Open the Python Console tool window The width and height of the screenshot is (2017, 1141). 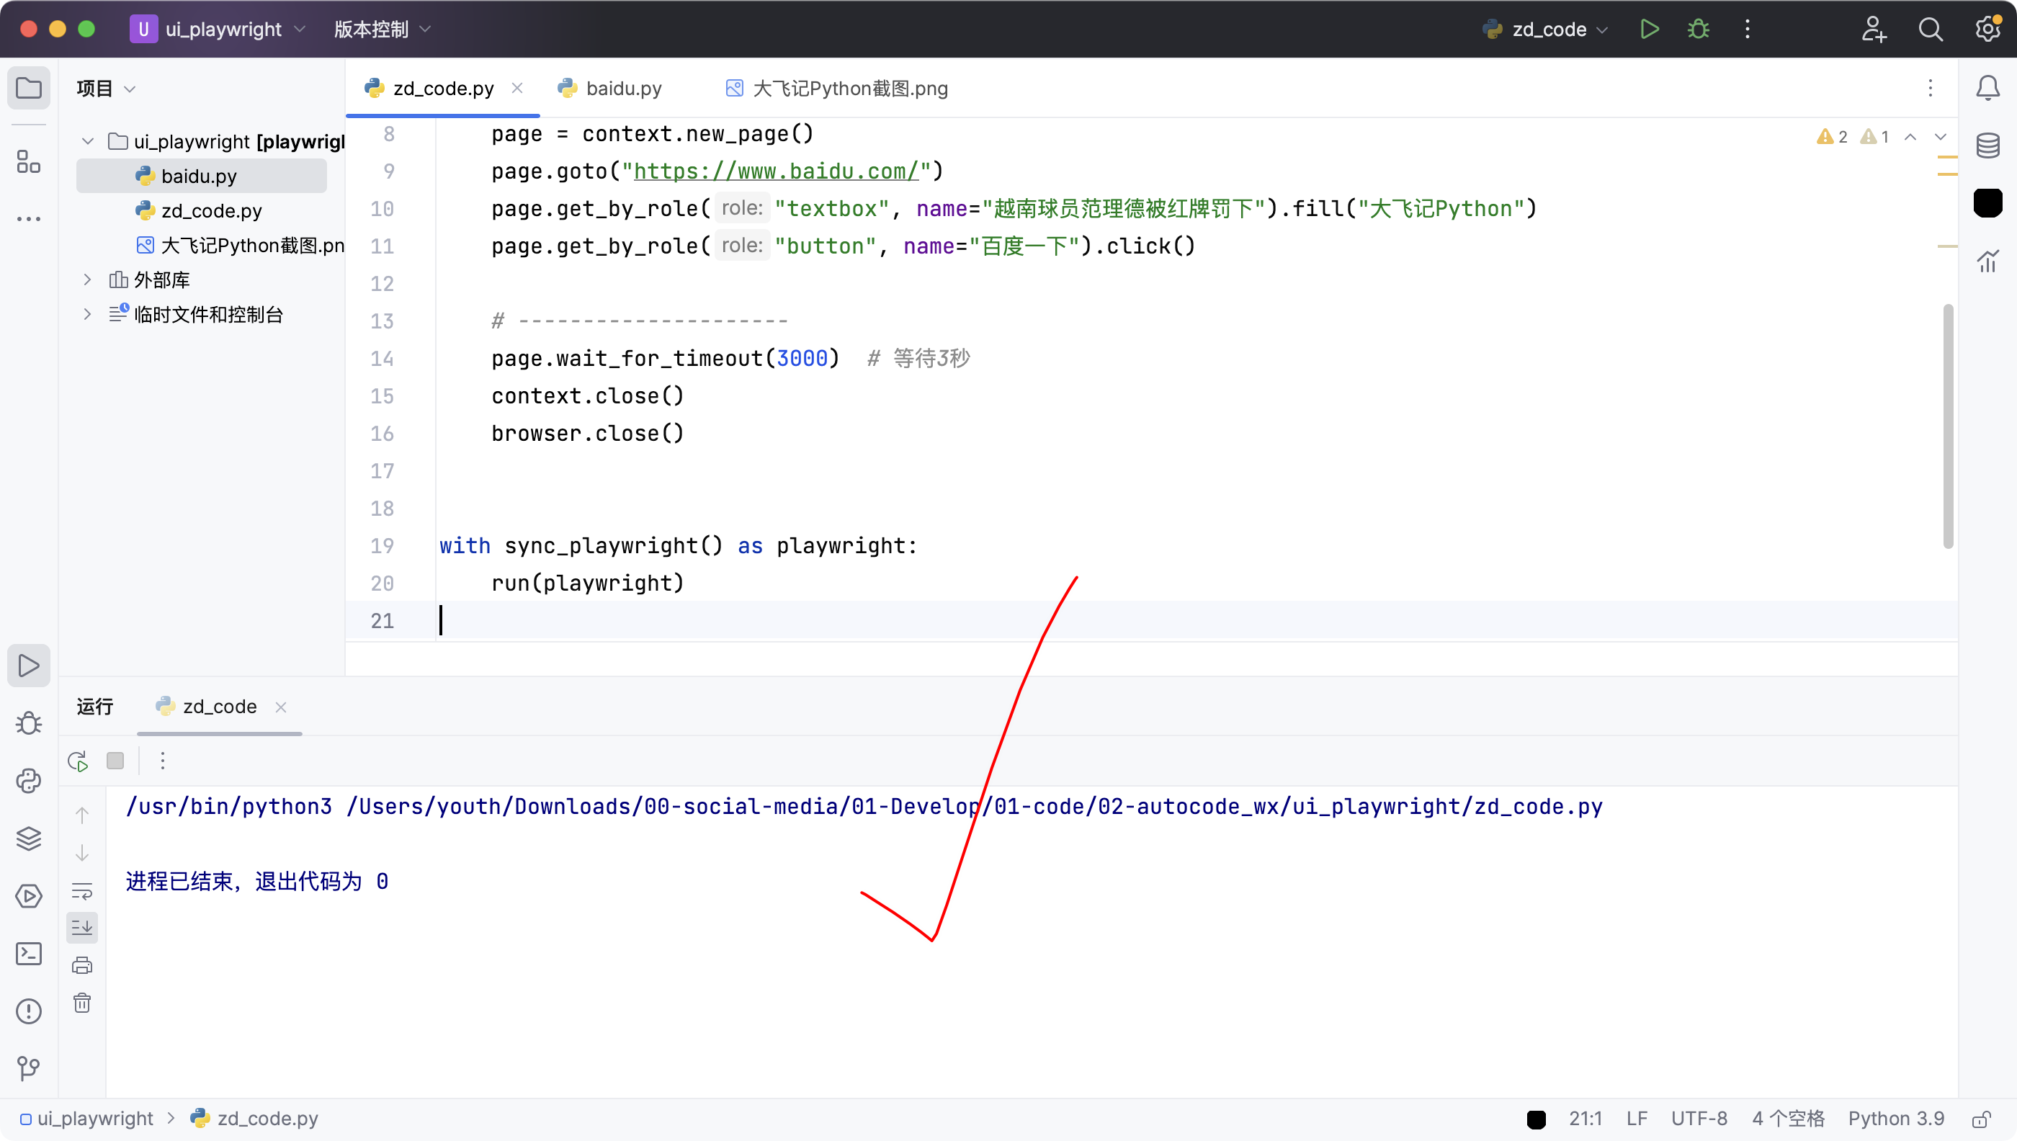(x=29, y=781)
